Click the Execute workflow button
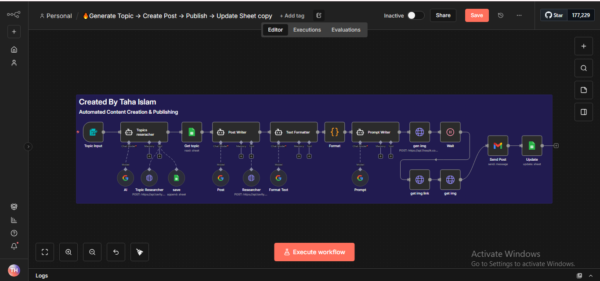 click(x=314, y=252)
